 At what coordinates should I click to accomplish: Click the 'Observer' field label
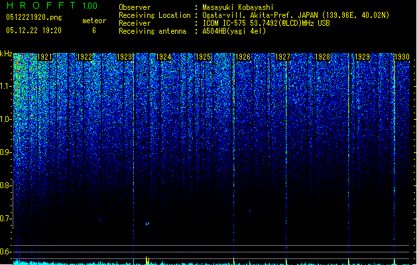pos(135,7)
